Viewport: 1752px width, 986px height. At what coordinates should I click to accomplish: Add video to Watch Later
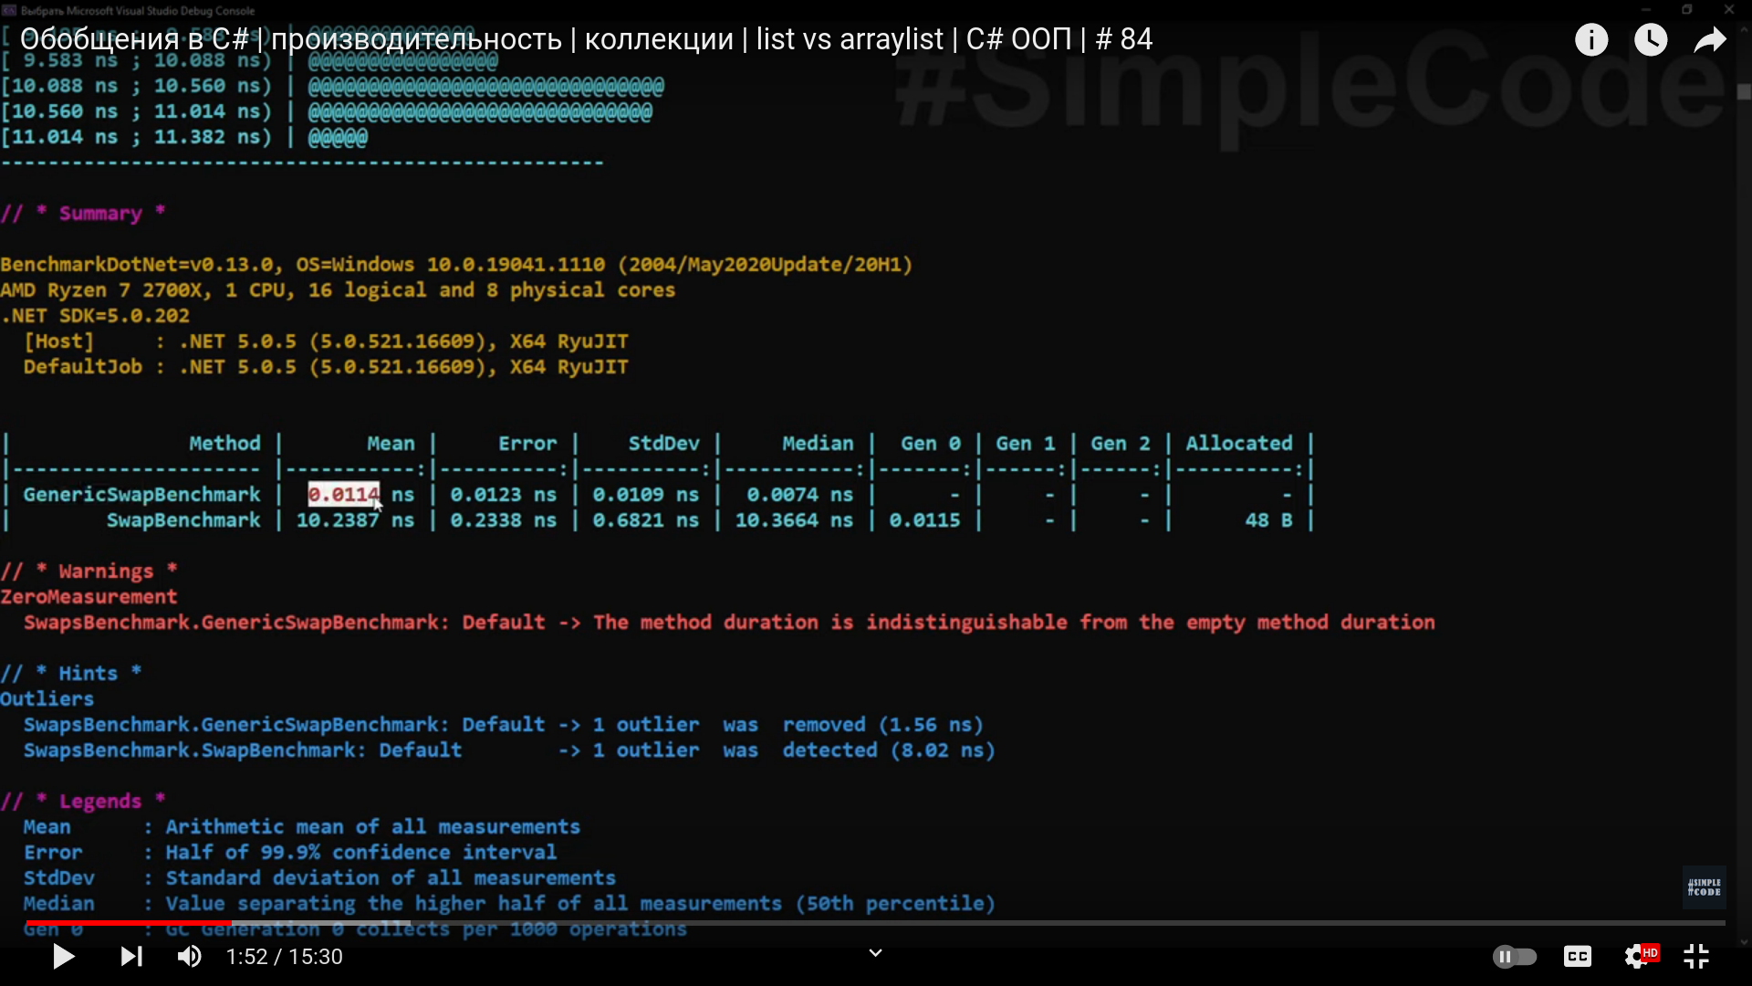[x=1650, y=39]
